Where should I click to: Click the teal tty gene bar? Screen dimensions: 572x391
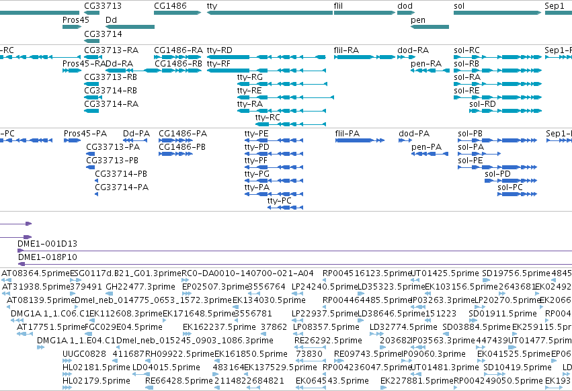click(270, 13)
